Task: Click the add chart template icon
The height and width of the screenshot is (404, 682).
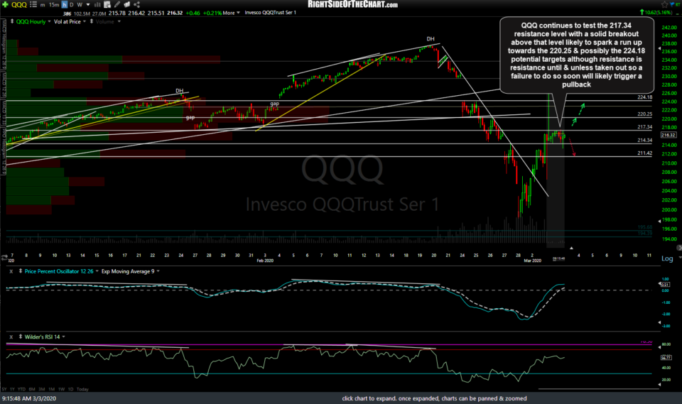Action: click(107, 5)
